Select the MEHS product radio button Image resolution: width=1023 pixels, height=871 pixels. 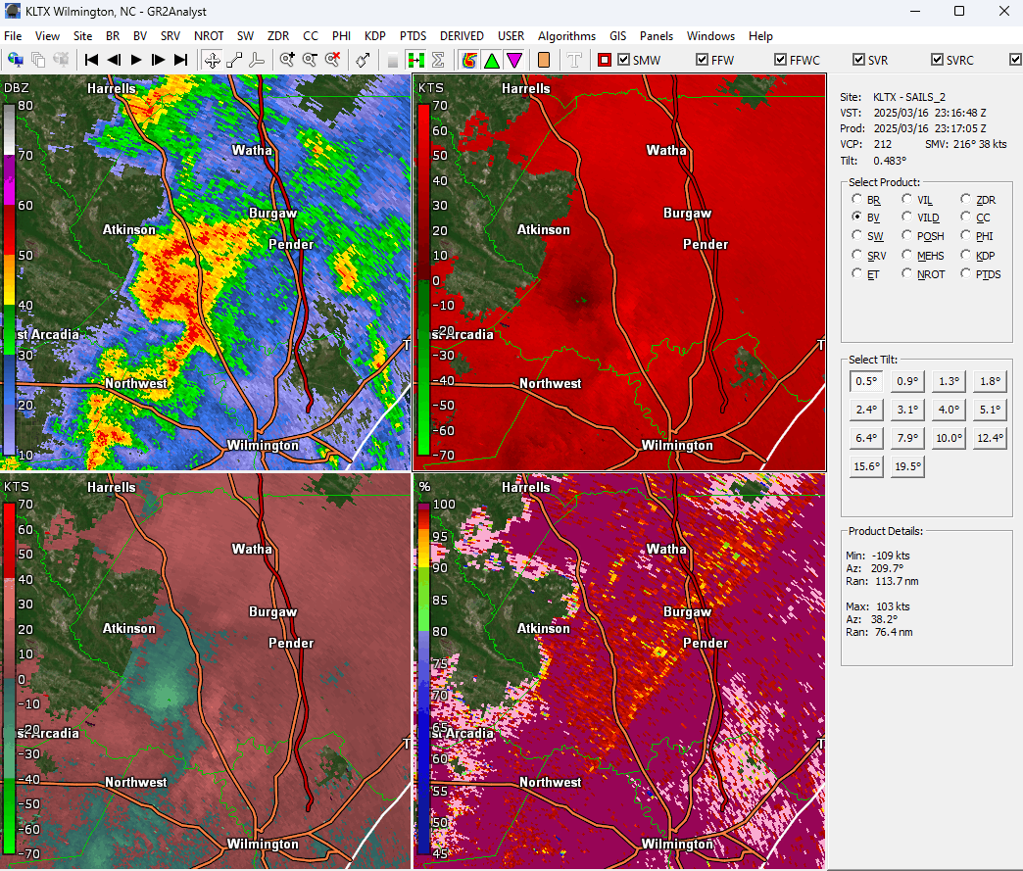[x=906, y=255]
